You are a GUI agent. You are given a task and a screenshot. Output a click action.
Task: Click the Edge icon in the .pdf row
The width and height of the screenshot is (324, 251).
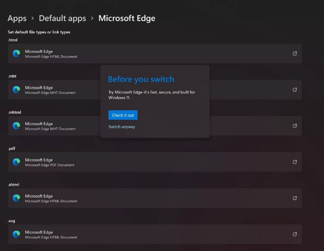pyautogui.click(x=16, y=162)
